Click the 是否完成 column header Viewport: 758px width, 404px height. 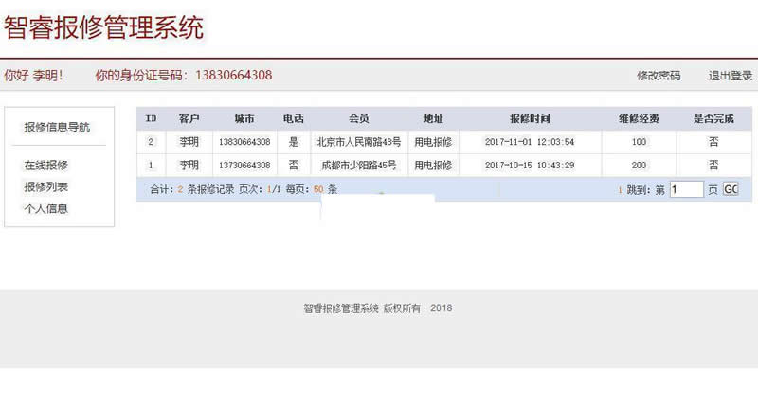713,119
